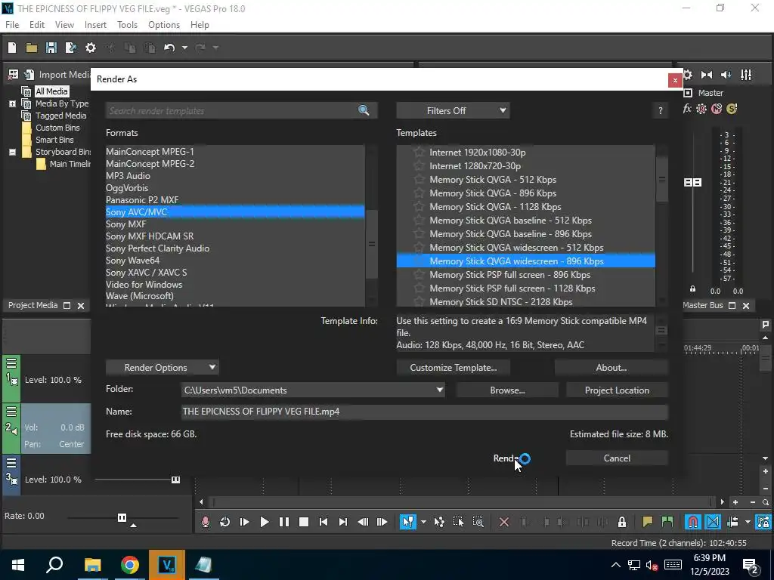774x580 pixels.
Task: Click the red Delete X icon
Action: pos(504,522)
